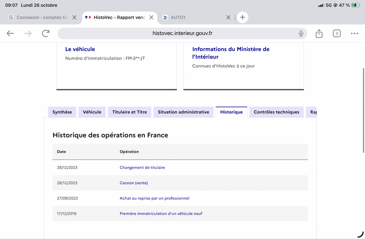Reload the HistoVec page

tap(46, 33)
